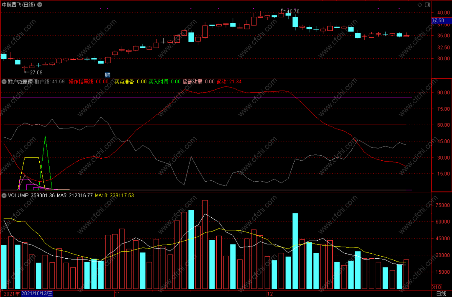Click the 11 month marker on the time axis
Viewport: 452px width, 297px height.
(x=117, y=293)
